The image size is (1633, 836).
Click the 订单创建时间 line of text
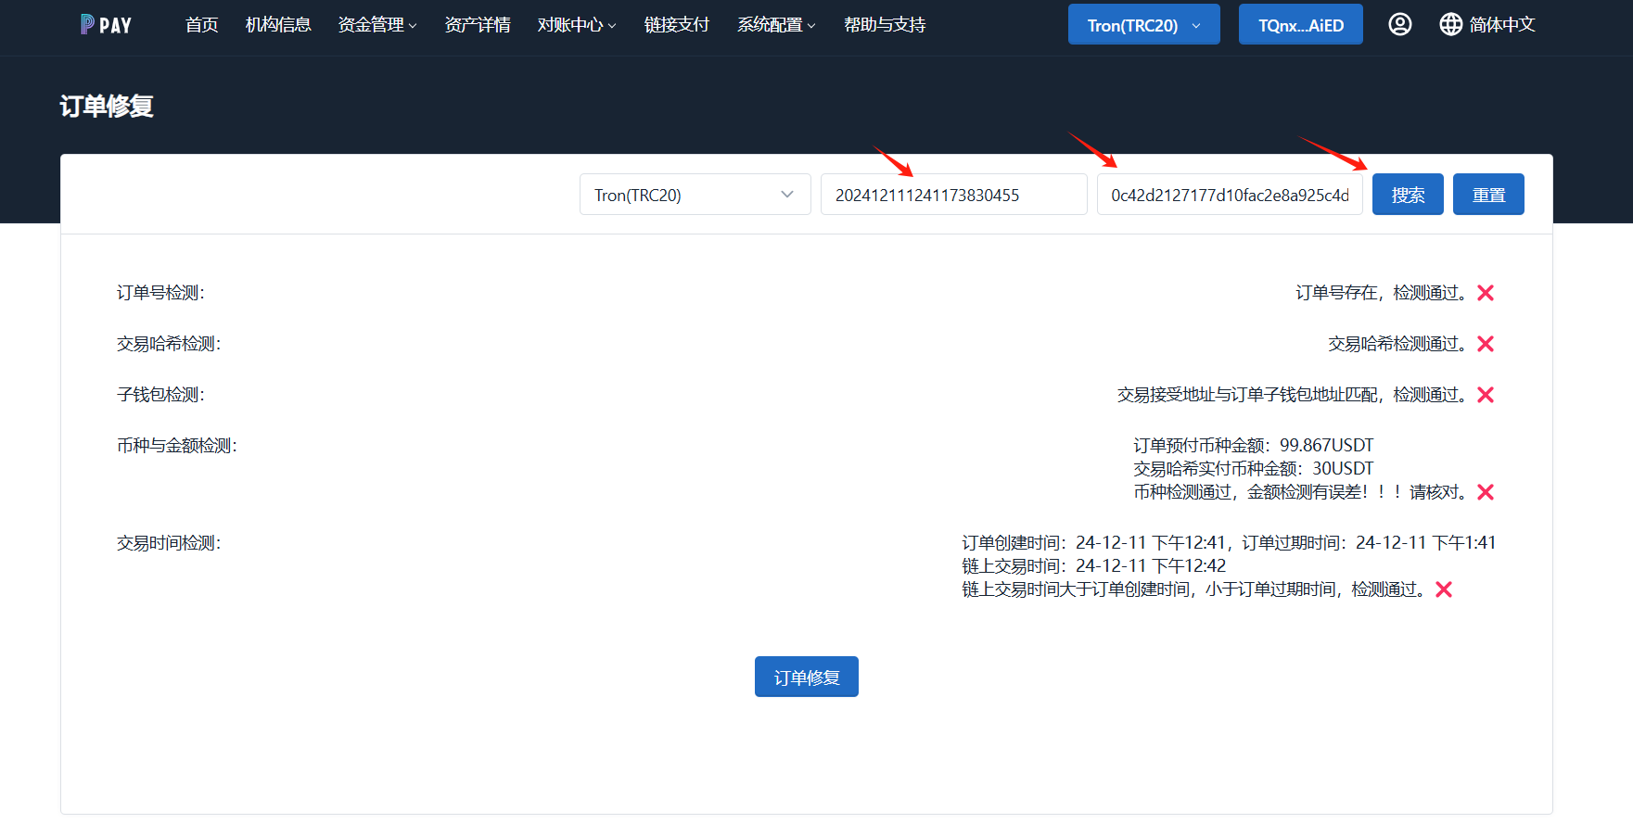coord(1229,543)
